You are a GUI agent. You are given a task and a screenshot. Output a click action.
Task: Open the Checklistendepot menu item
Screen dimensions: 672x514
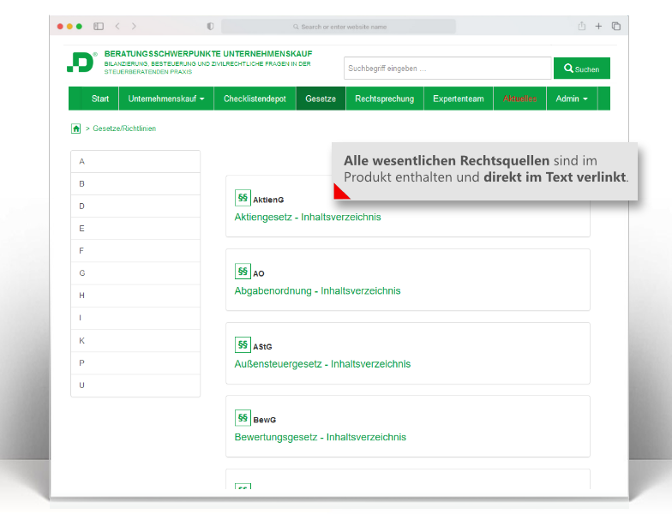[255, 99]
